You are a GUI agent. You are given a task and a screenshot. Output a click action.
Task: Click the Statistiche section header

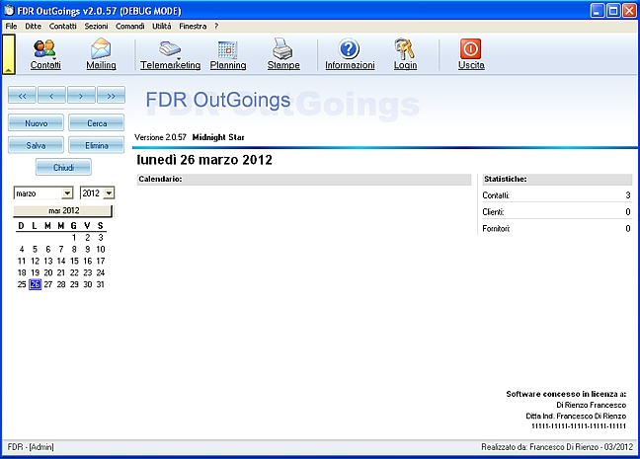(557, 179)
